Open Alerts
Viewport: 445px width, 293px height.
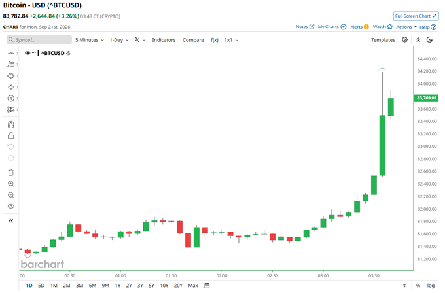click(x=359, y=27)
